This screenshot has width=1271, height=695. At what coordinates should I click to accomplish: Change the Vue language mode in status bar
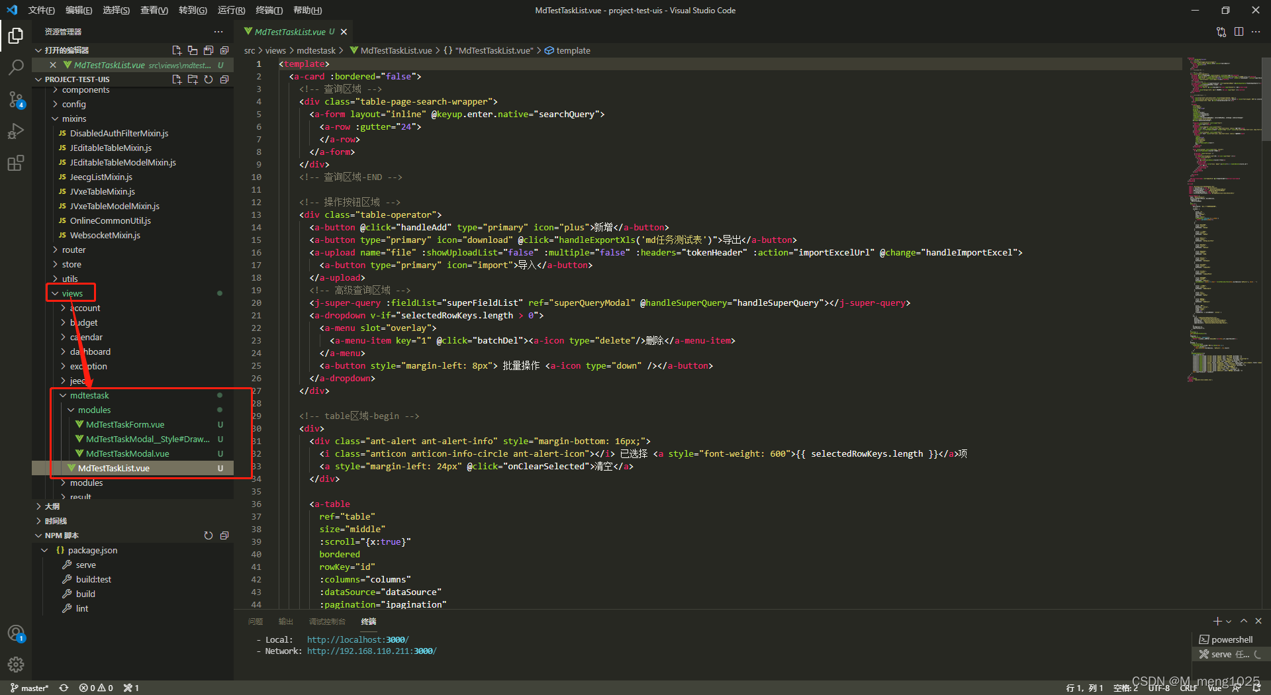coord(1215,688)
